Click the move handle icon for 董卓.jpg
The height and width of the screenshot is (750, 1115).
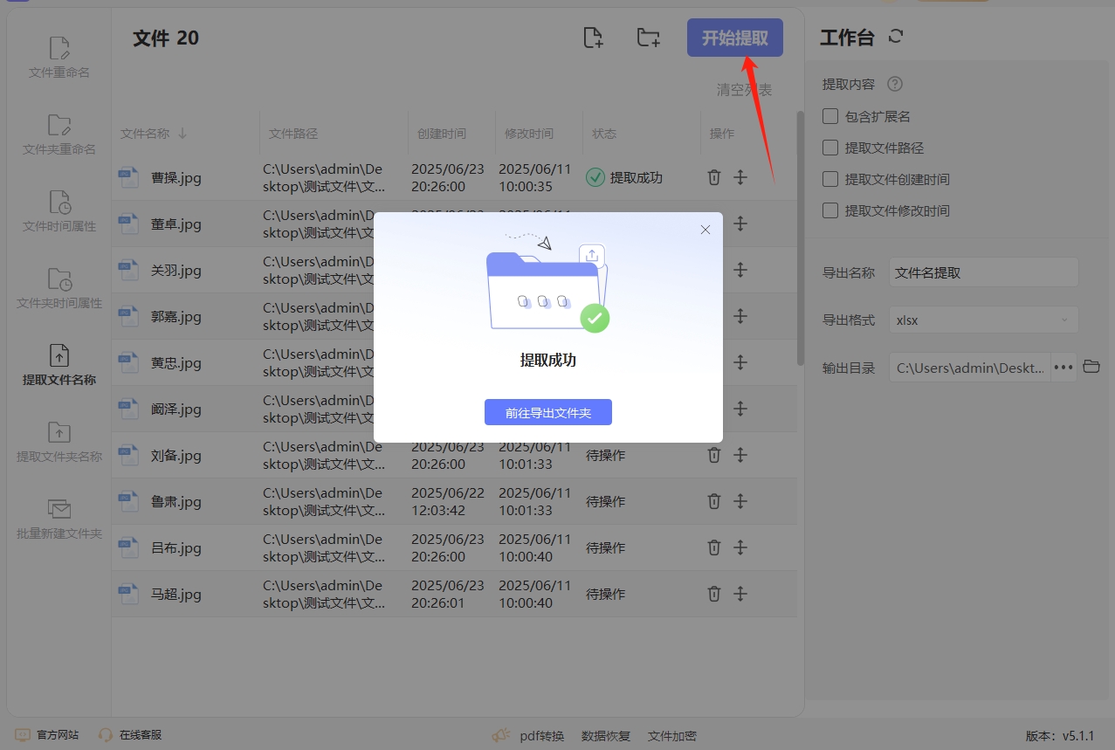coord(740,224)
